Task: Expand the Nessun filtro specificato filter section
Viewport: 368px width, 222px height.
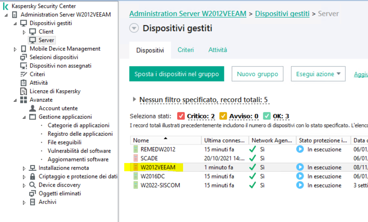Action: [134, 99]
